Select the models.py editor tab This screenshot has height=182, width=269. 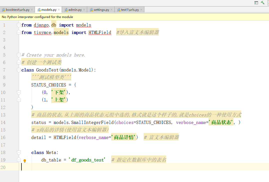pos(49,10)
